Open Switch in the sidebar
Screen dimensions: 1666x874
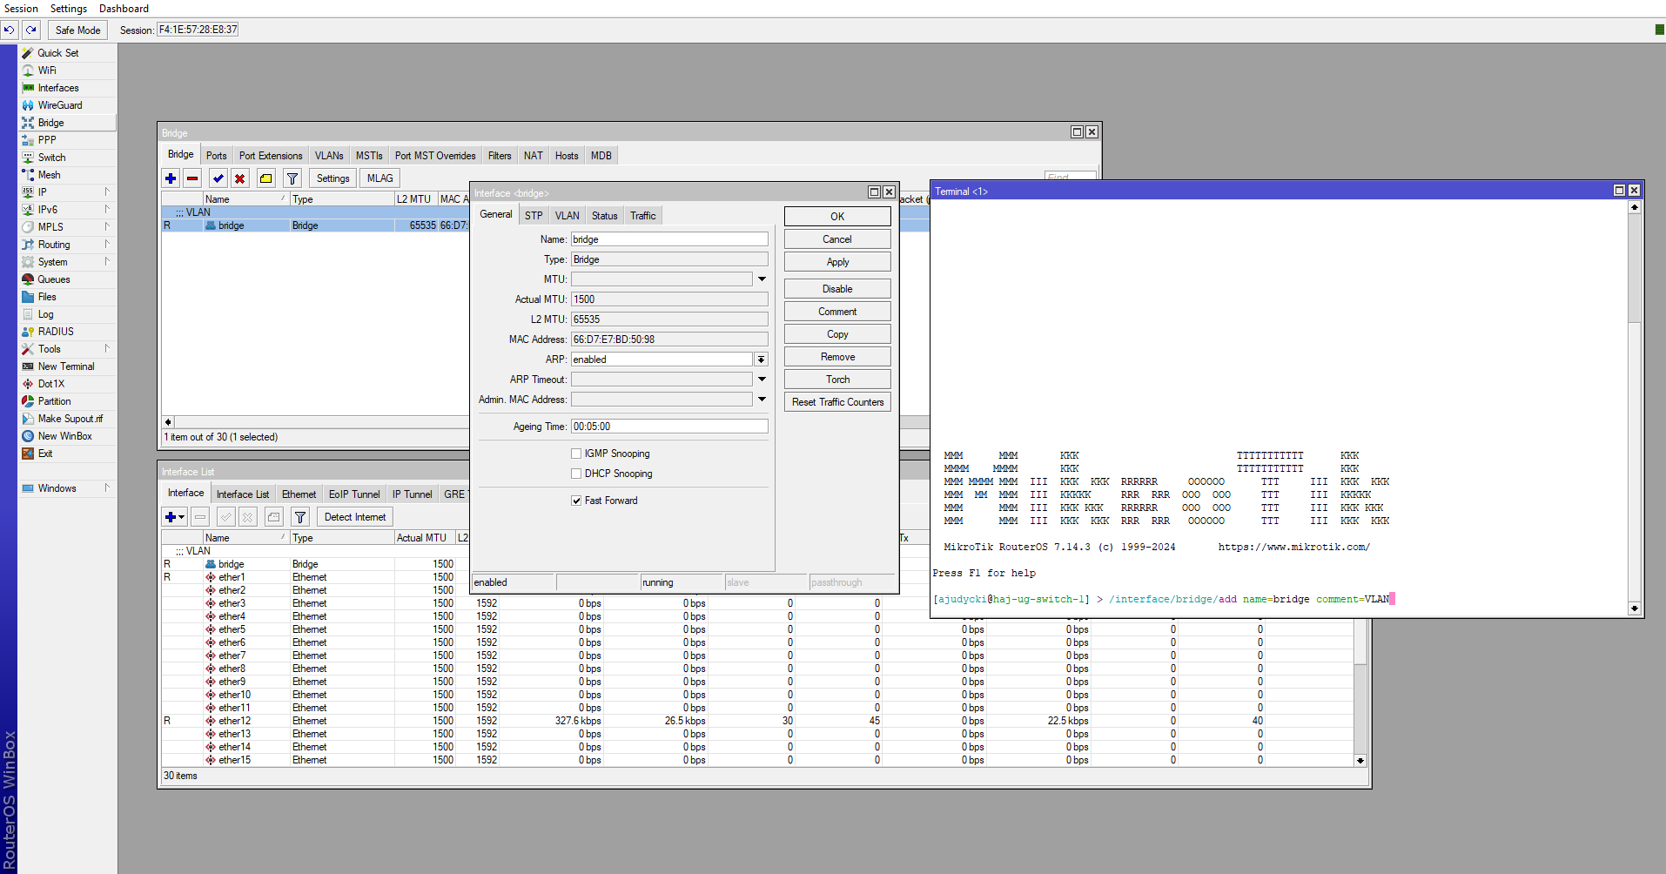[51, 158]
